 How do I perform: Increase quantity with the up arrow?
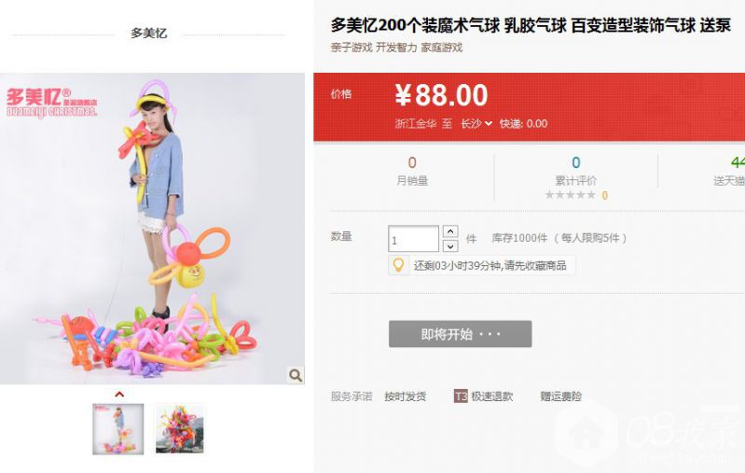[450, 231]
